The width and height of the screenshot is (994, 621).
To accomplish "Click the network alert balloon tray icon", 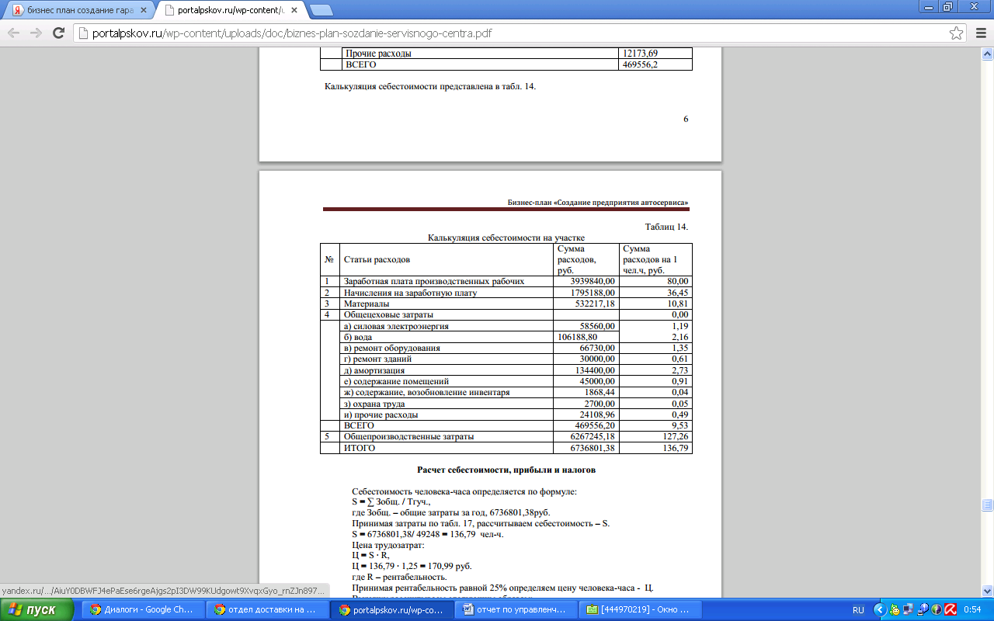I will pyautogui.click(x=923, y=610).
